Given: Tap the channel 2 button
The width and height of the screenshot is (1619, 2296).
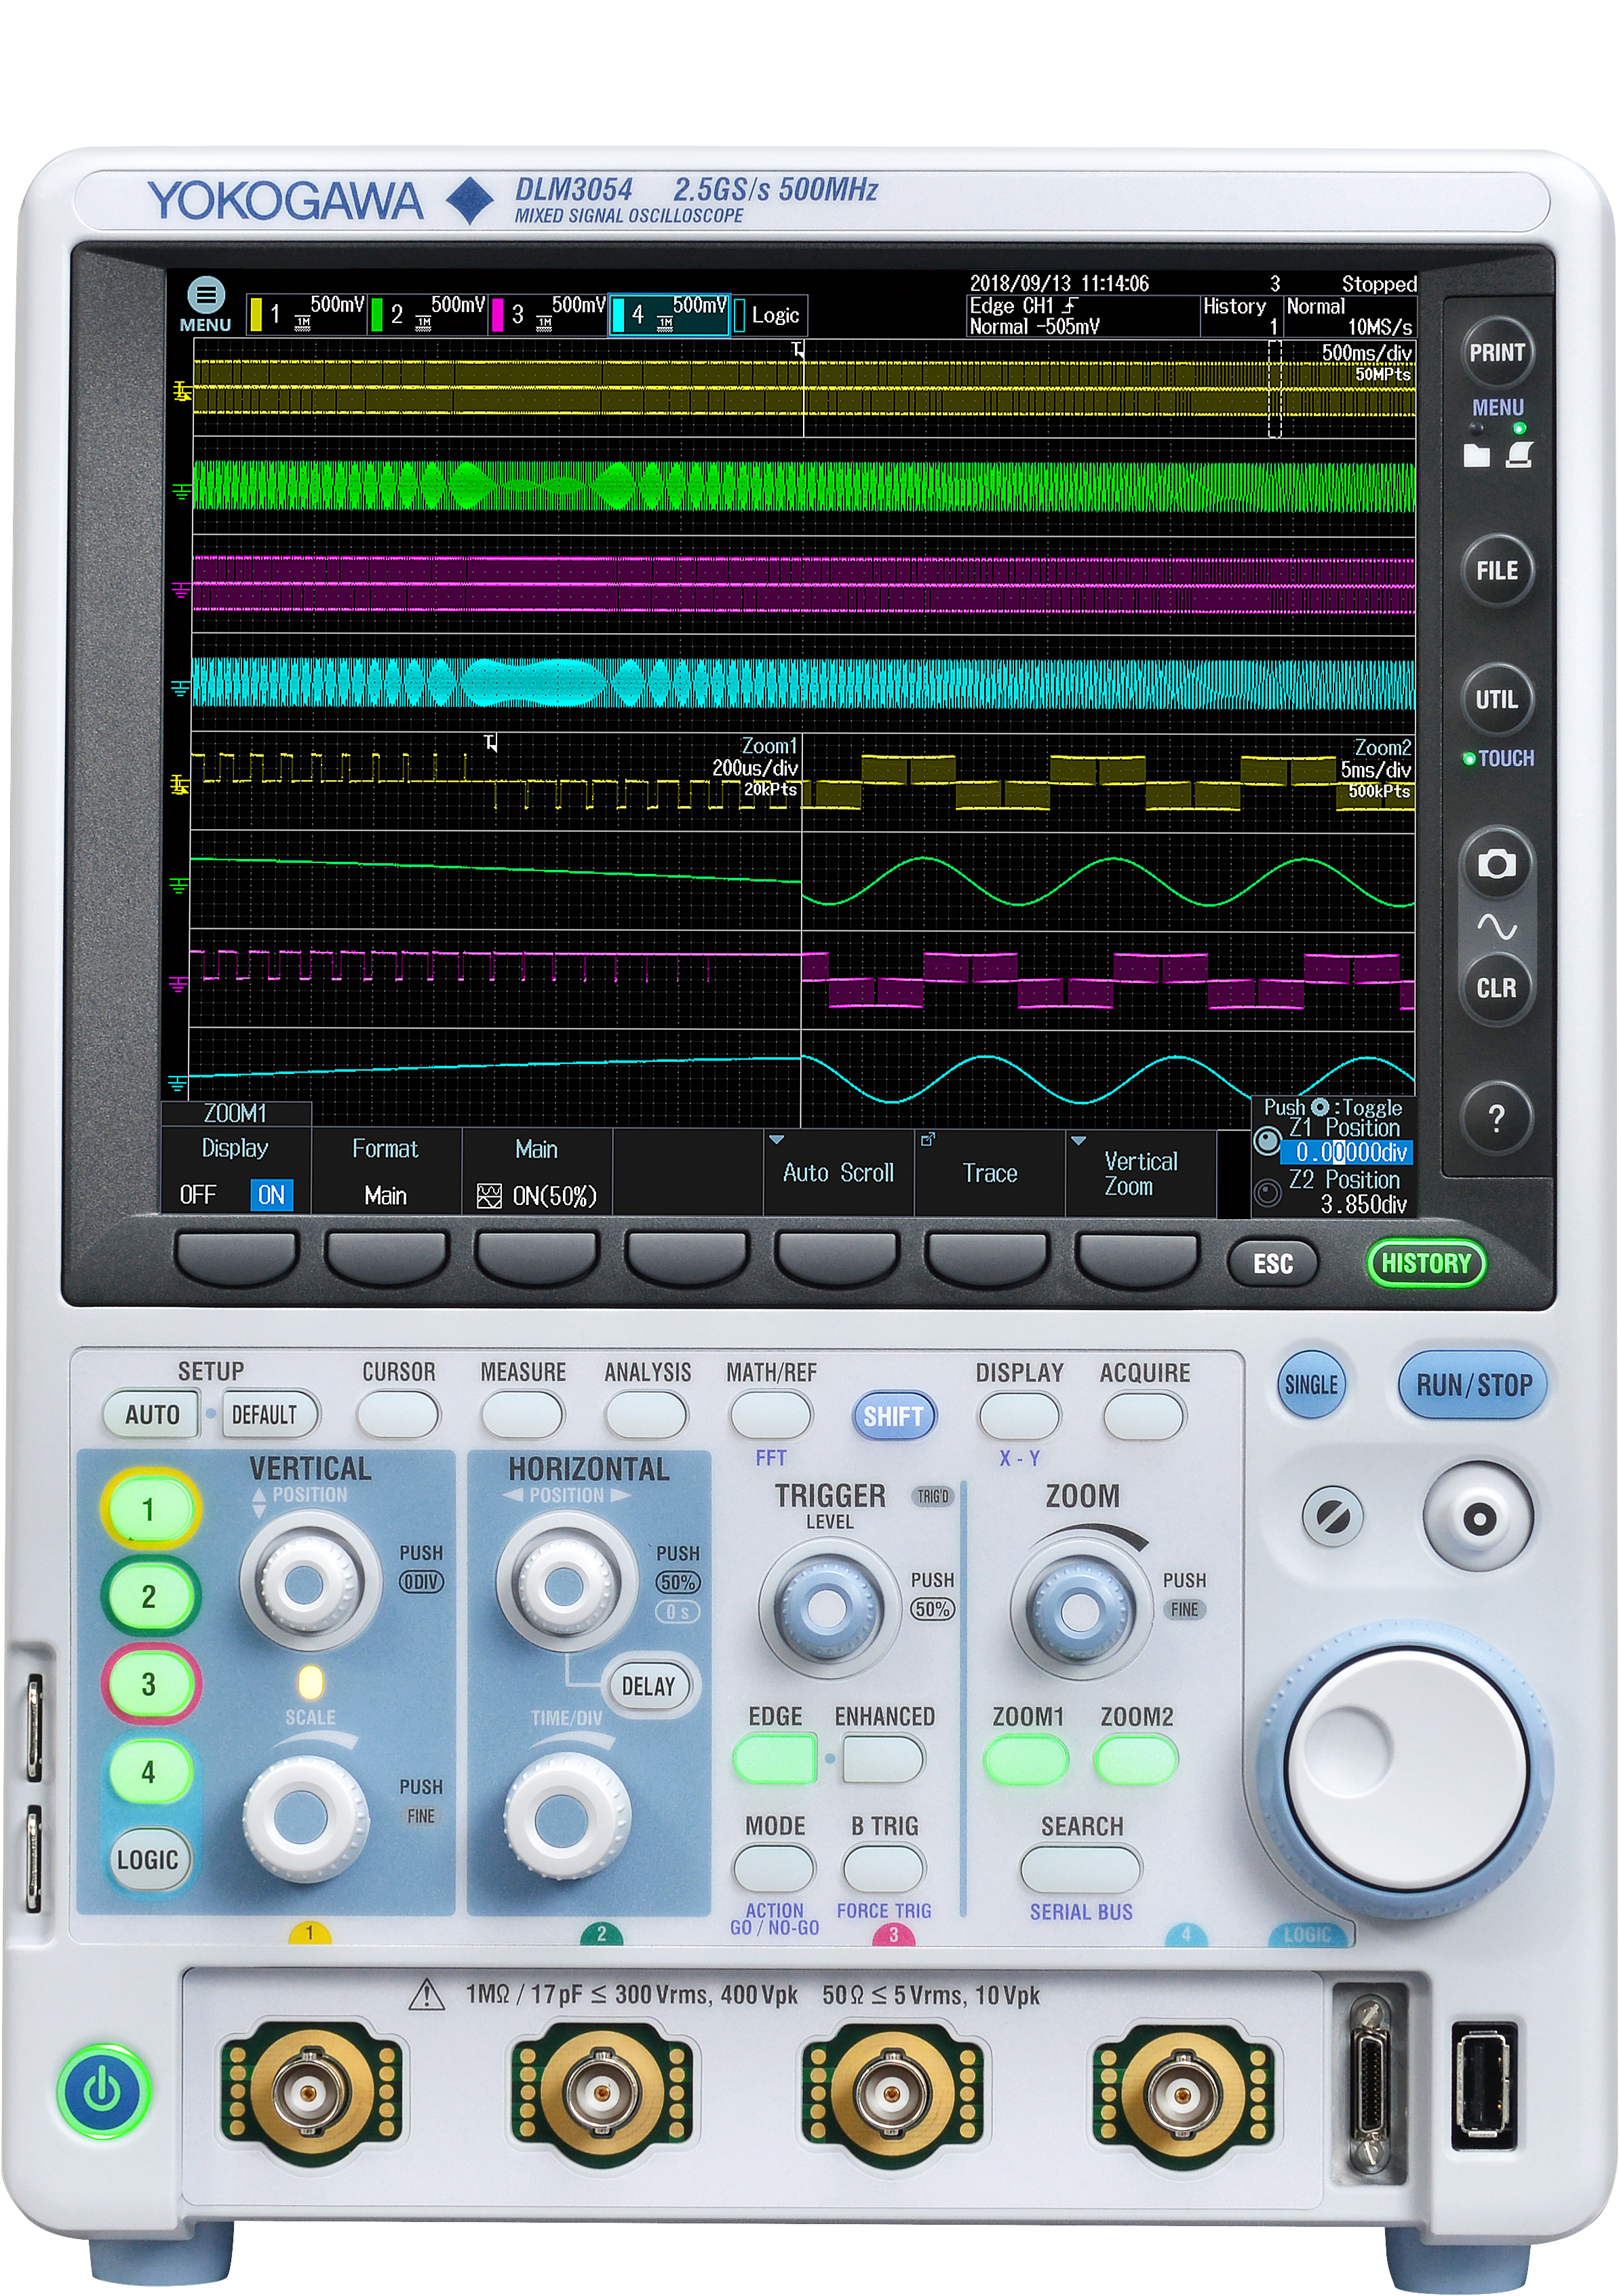Looking at the screenshot, I should (149, 1597).
